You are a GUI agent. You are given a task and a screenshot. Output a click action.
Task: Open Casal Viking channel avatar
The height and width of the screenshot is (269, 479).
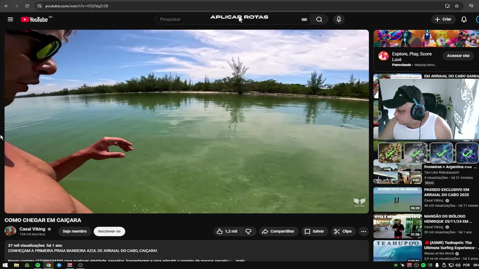click(x=10, y=231)
